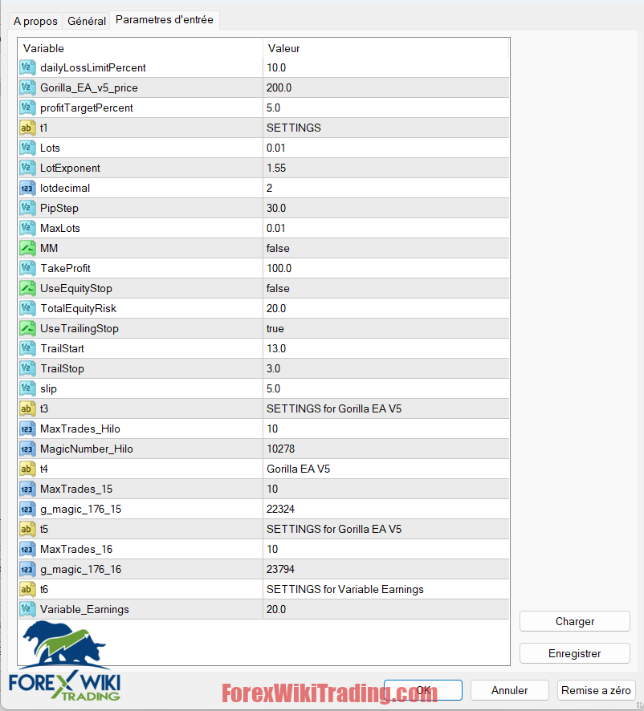This screenshot has height=711, width=644.
Task: Select the LotExponent value 1.55
Action: (x=276, y=168)
